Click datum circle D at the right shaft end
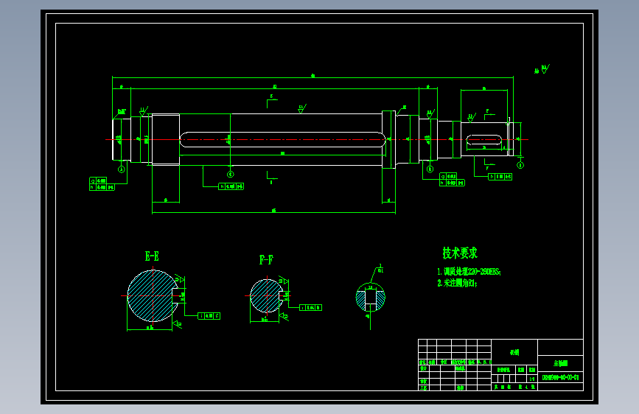This screenshot has height=414, width=639. [520, 165]
